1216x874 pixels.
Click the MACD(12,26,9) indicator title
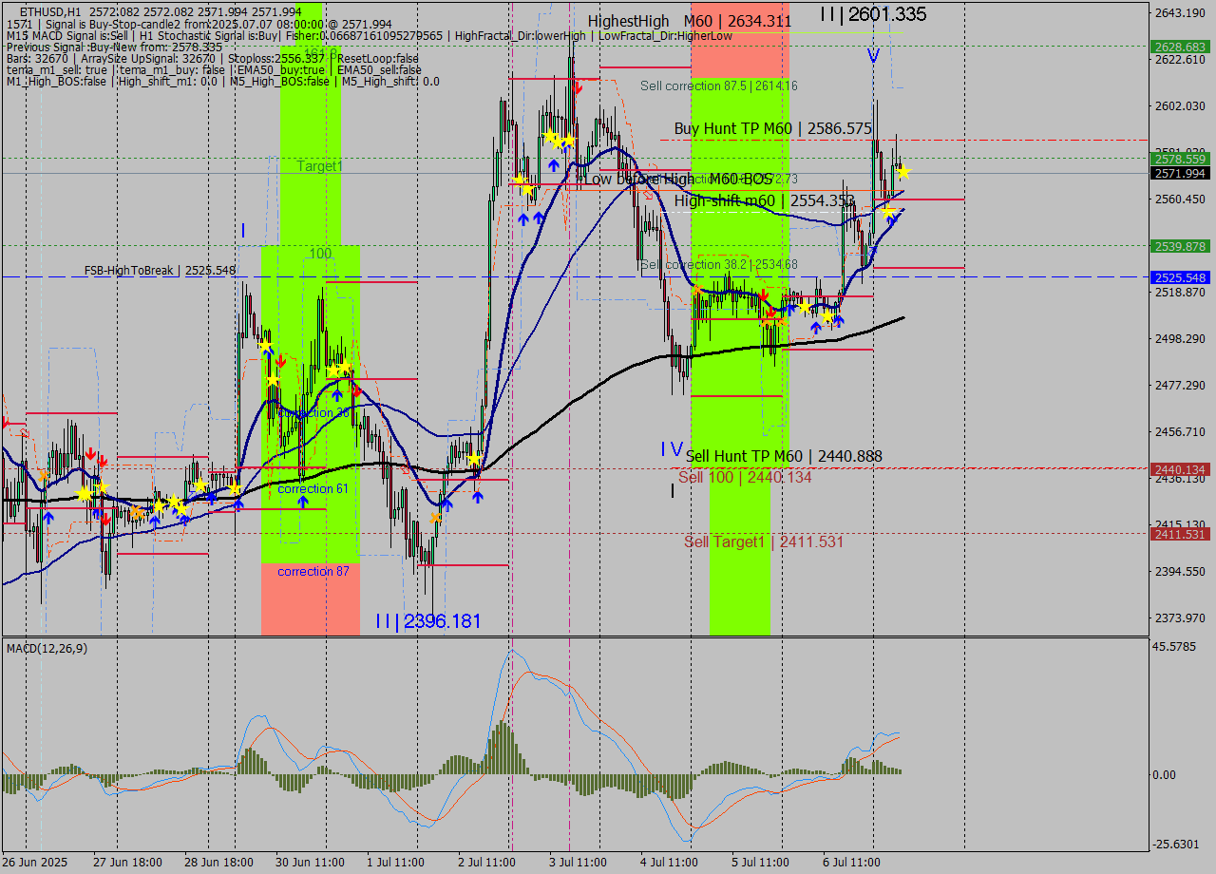click(x=47, y=648)
